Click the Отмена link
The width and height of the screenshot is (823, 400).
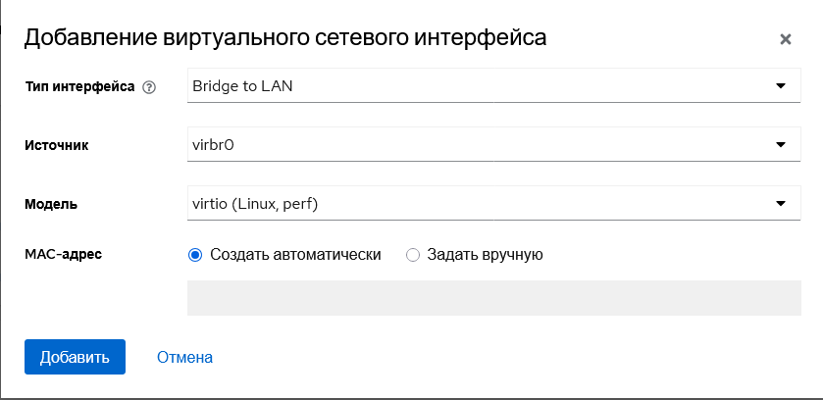pyautogui.click(x=184, y=357)
